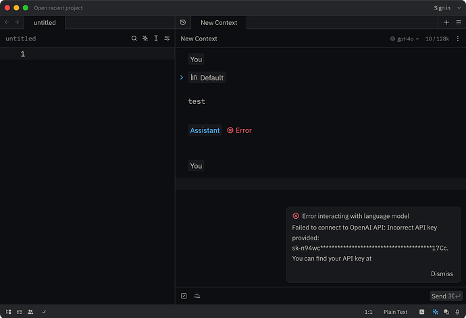This screenshot has width=466, height=318.
Task: Toggle the outline panel icon in status bar
Action: pyautogui.click(x=20, y=312)
